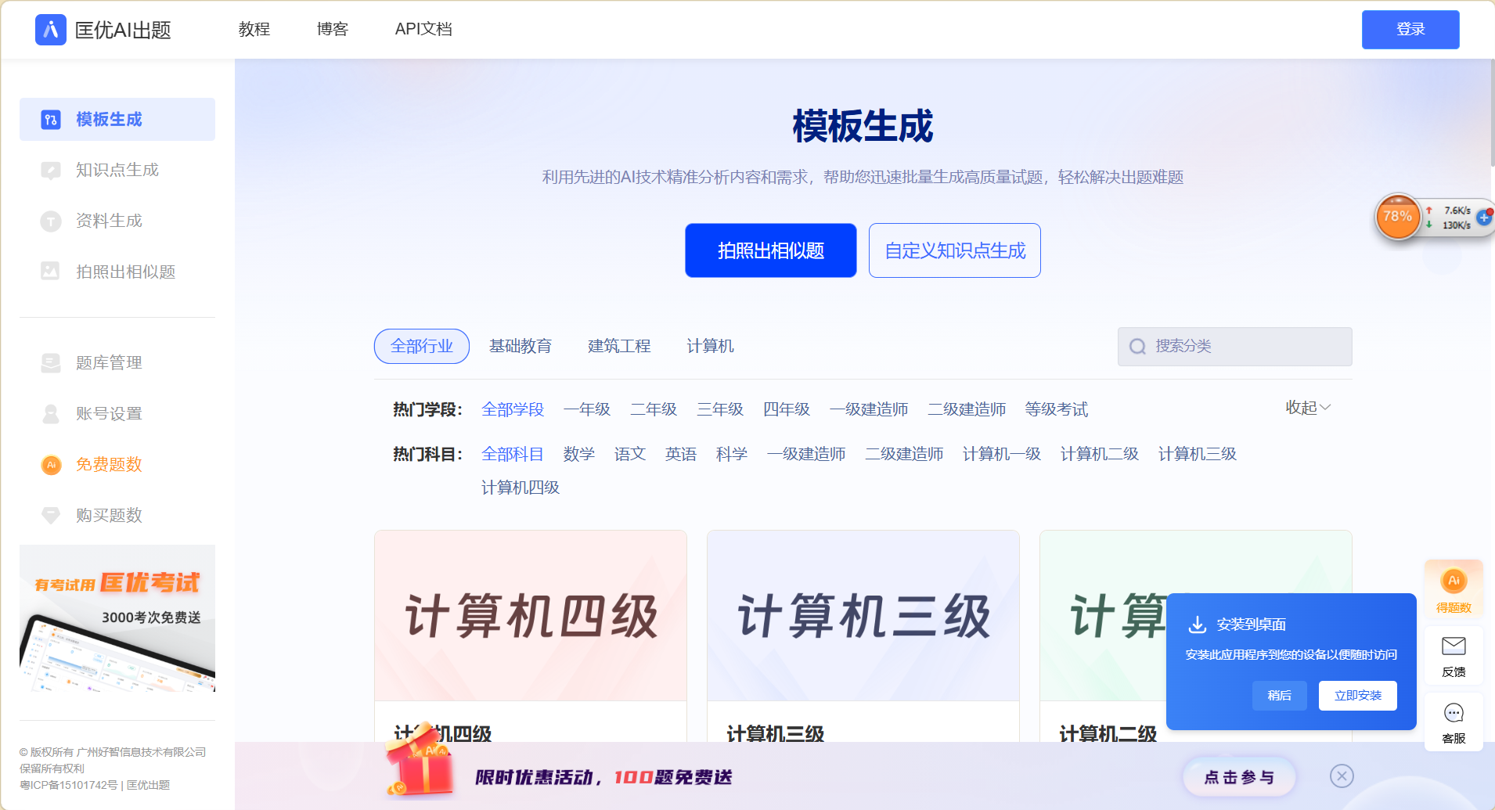The height and width of the screenshot is (810, 1495).
Task: Click the 78% memory floating ball
Action: [x=1398, y=217]
